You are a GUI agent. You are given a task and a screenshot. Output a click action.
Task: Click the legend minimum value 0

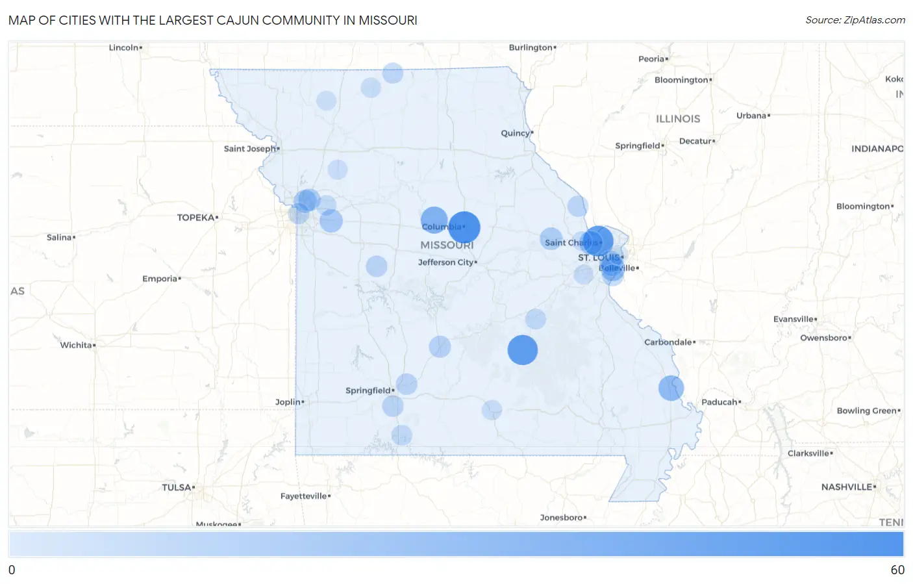(x=12, y=570)
